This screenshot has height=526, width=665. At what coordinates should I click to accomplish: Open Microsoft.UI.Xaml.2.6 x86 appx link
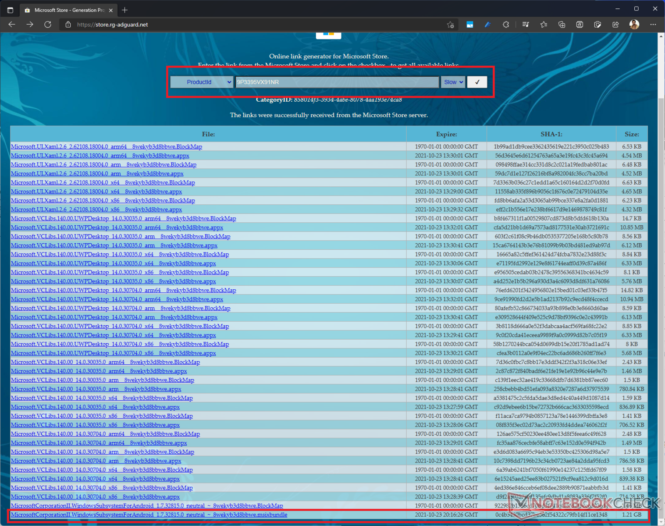[96, 210]
